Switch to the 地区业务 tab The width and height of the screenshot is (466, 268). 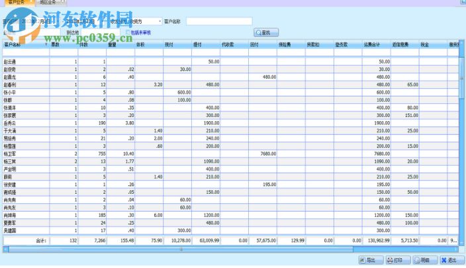pyautogui.click(x=51, y=3)
